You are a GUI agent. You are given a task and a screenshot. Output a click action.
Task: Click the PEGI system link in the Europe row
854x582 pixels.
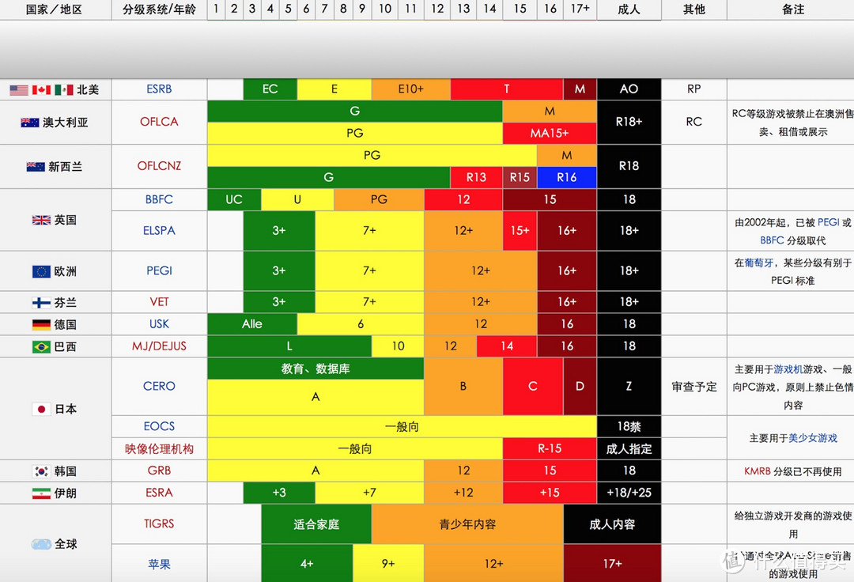point(159,270)
